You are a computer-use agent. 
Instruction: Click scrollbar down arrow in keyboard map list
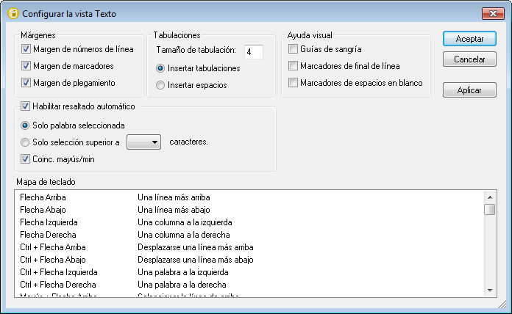pyautogui.click(x=490, y=291)
